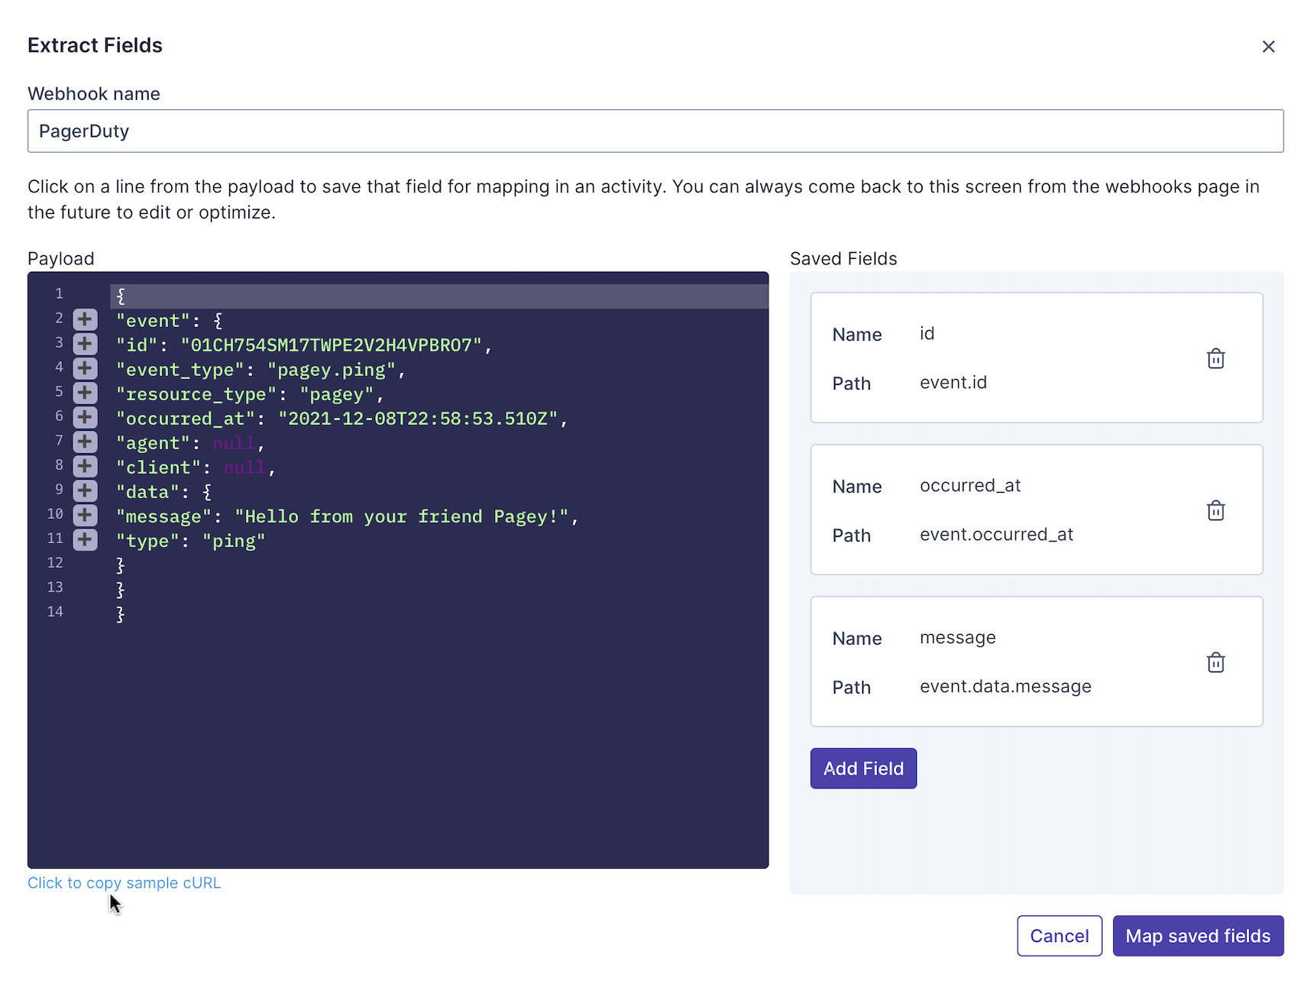Click plus icon next to "event_type" line
The width and height of the screenshot is (1311, 984).
tap(85, 368)
